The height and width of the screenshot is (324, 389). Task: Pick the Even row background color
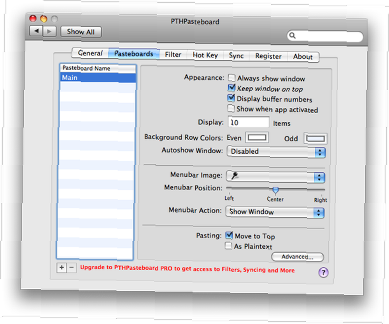coord(257,138)
